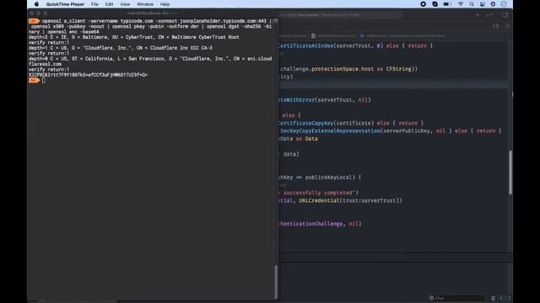Toggle the variables view pane icon
This screenshot has width=540, height=303.
[x=502, y=298]
